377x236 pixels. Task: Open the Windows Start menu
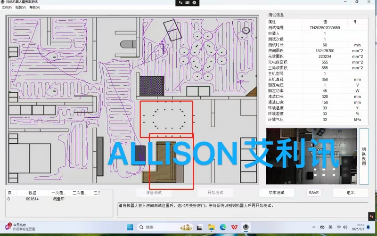[x=130, y=227]
